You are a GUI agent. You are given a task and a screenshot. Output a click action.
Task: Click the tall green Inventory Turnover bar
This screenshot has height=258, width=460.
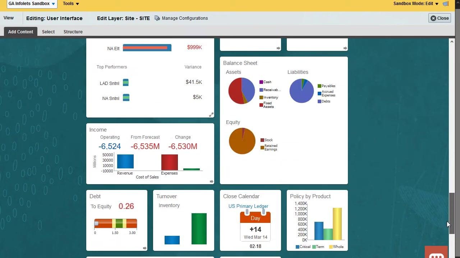click(199, 229)
